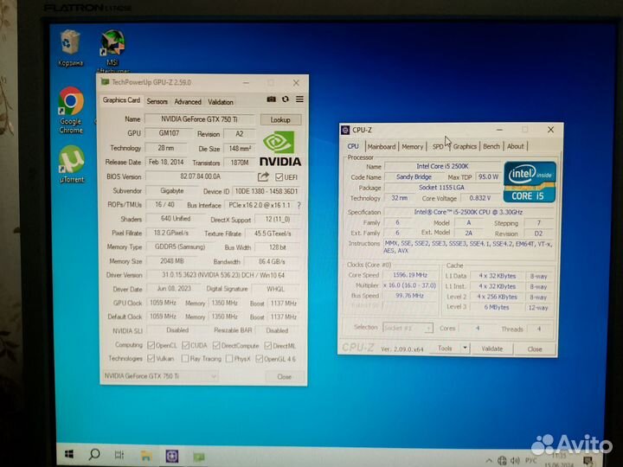Open File Explorer from the taskbar
Image resolution: width=623 pixels, height=467 pixels.
146,456
